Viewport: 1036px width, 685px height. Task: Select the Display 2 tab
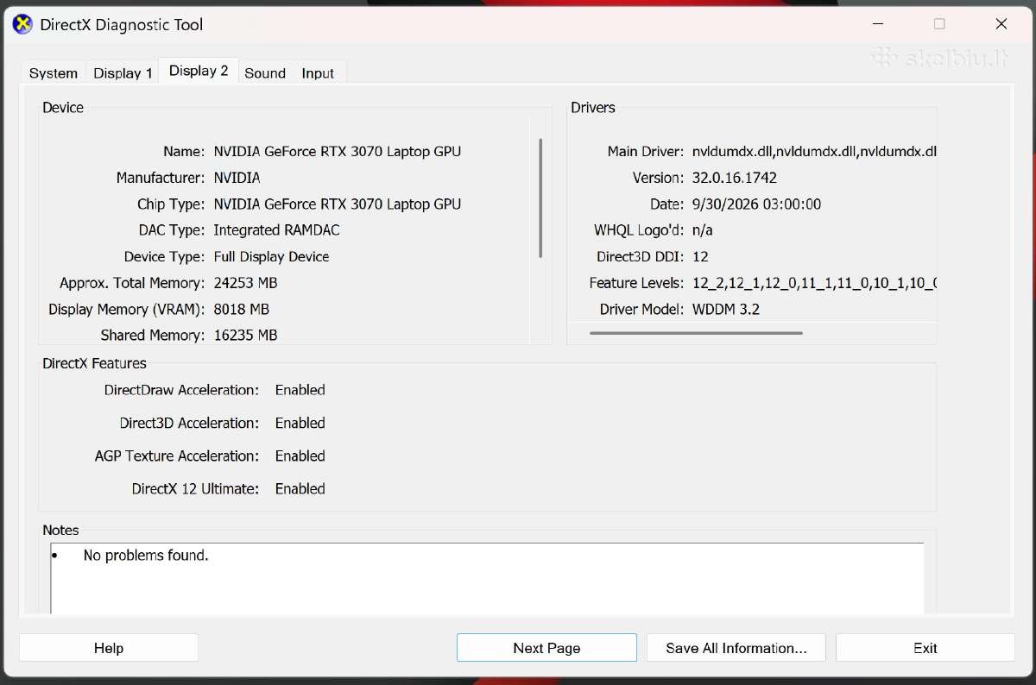pos(199,71)
